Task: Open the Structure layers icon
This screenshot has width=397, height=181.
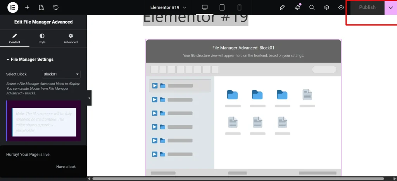Action: point(326,8)
